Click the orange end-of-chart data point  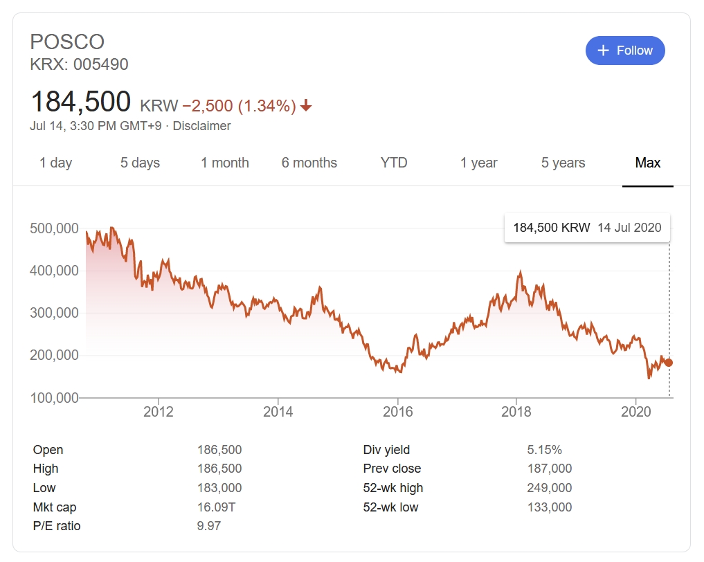click(x=668, y=363)
